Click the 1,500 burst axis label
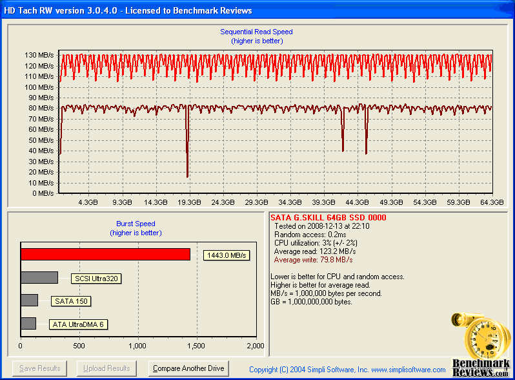The image size is (515, 380). 196,346
